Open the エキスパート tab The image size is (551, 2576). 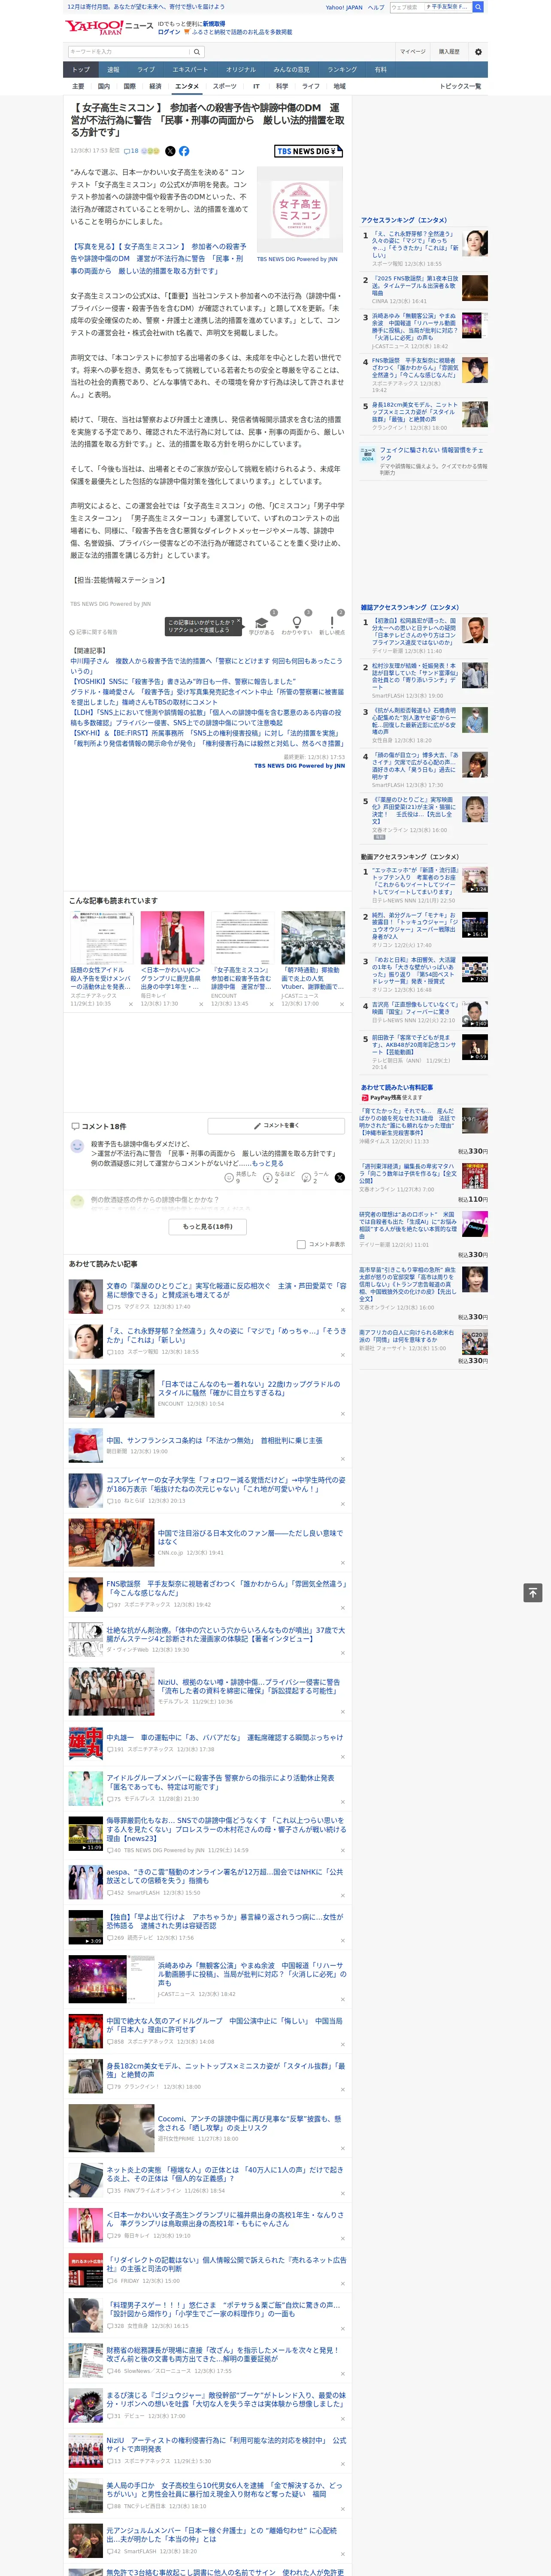(x=190, y=70)
